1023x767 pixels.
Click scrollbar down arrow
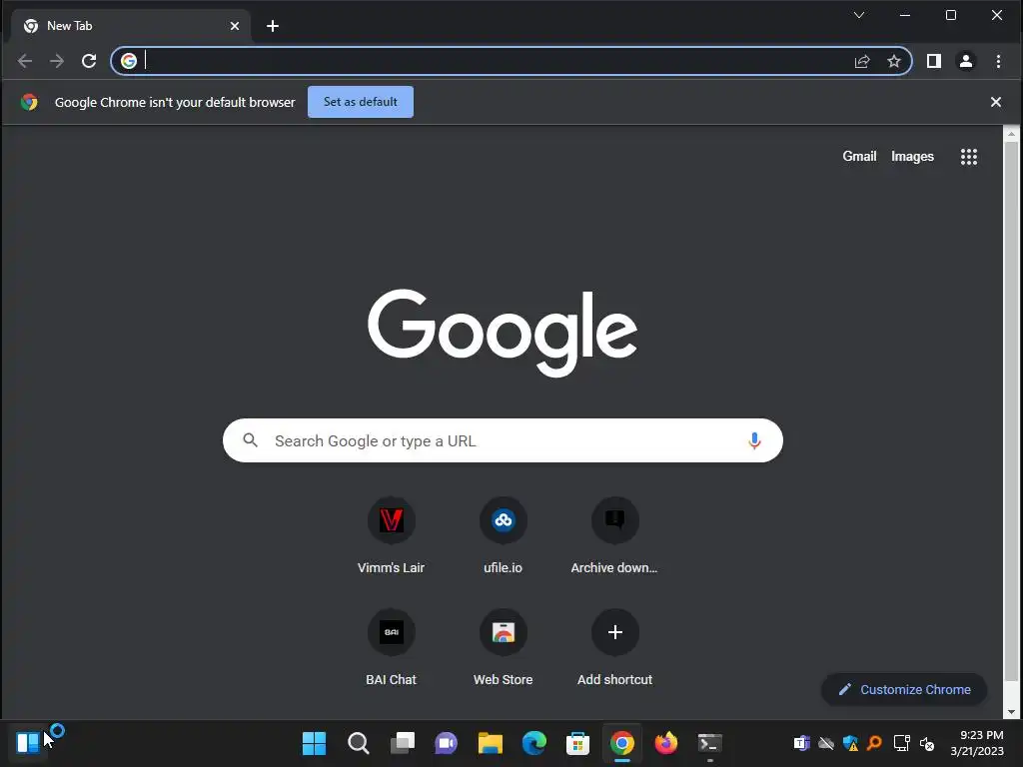point(1011,712)
